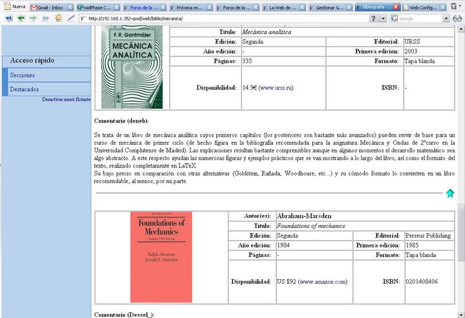Image resolution: width=465 pixels, height=318 pixels.
Task: Click the question mark button in address bar
Action: point(373,19)
